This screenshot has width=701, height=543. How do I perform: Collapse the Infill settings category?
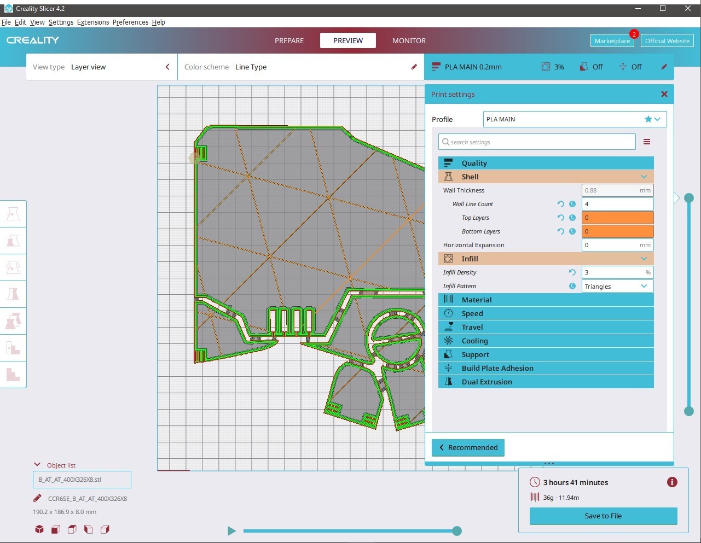pos(546,259)
